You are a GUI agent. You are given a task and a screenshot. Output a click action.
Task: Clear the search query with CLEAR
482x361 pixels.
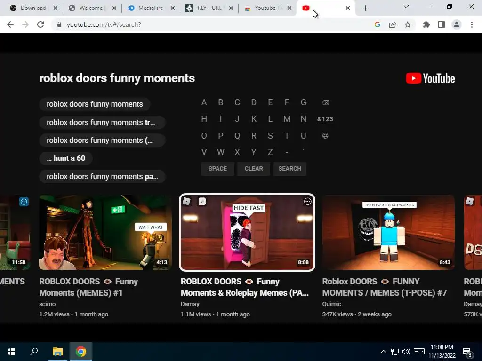(254, 169)
